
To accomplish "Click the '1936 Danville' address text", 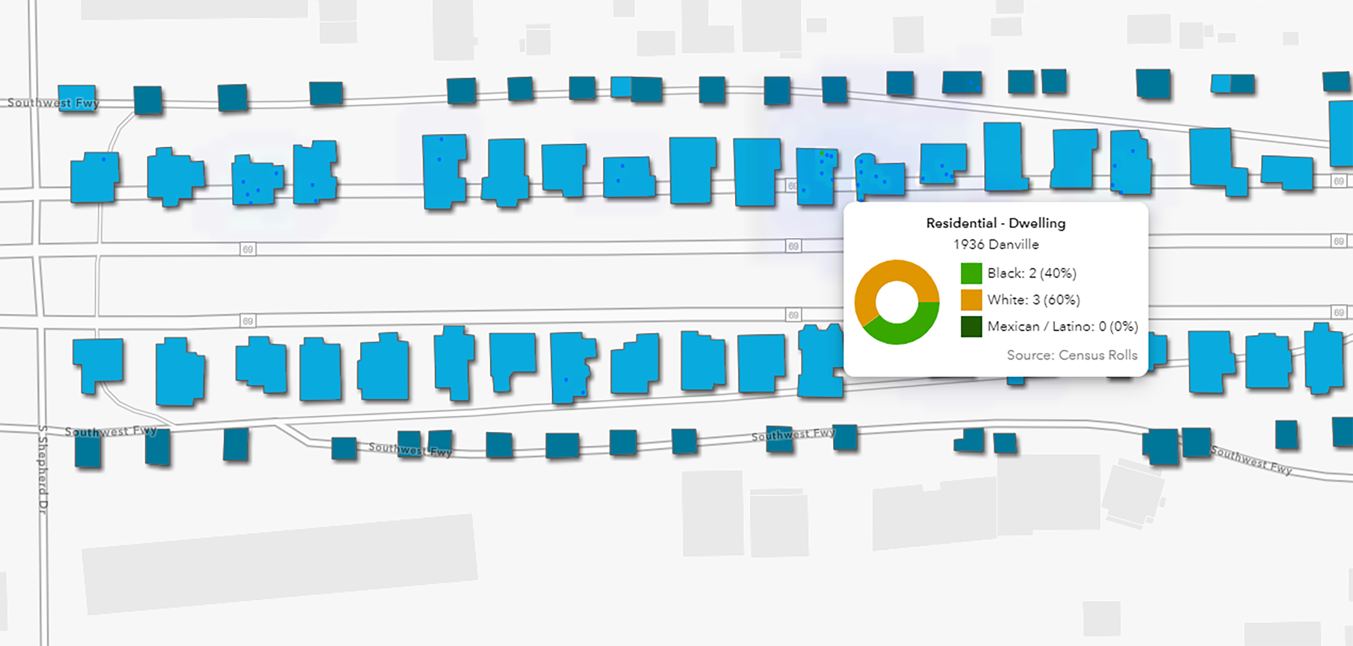I will 996,244.
